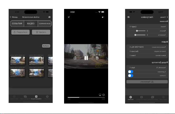Open AirPlay screen mirroring icon in player

point(100,95)
